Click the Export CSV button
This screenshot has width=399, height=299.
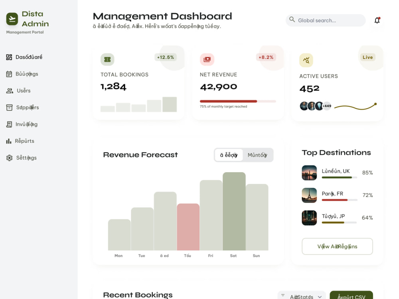[x=351, y=296]
